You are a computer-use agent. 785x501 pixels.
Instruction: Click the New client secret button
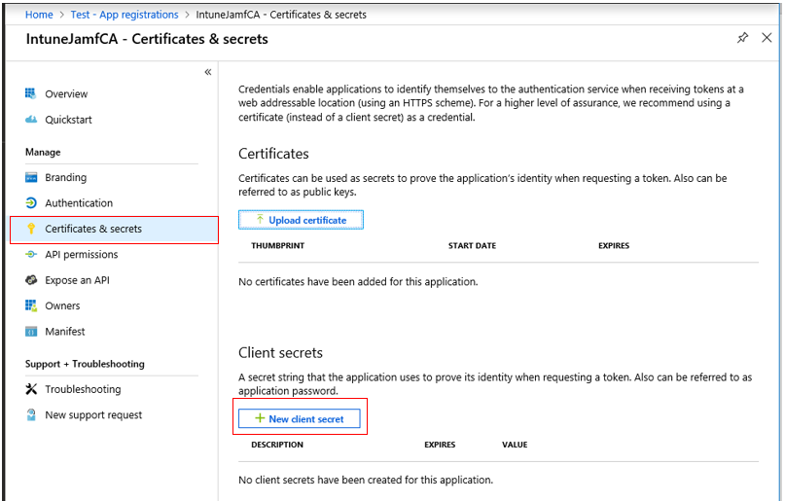click(x=300, y=418)
